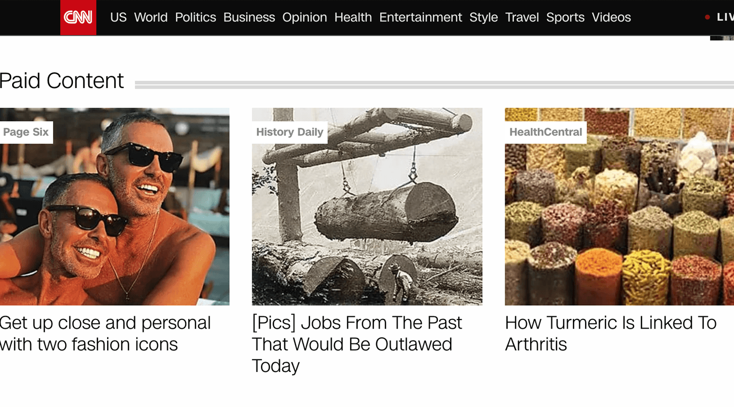Click the CNN logo
The image size is (734, 407).
[77, 17]
